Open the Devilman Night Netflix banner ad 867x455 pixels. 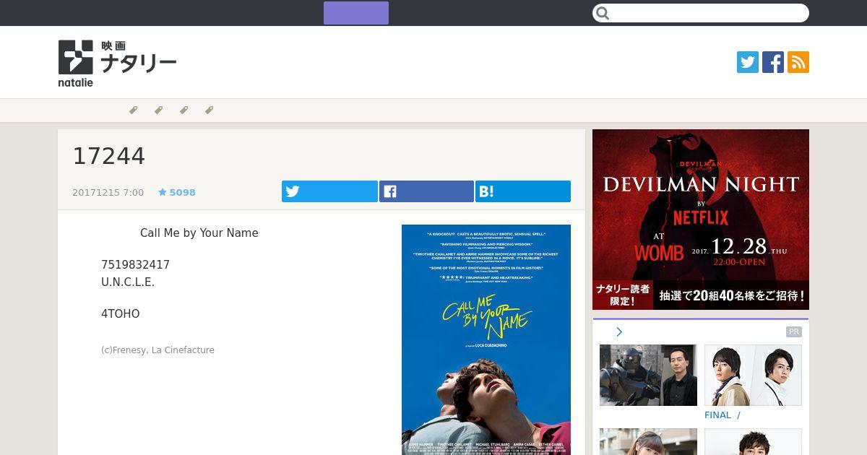[701, 220]
